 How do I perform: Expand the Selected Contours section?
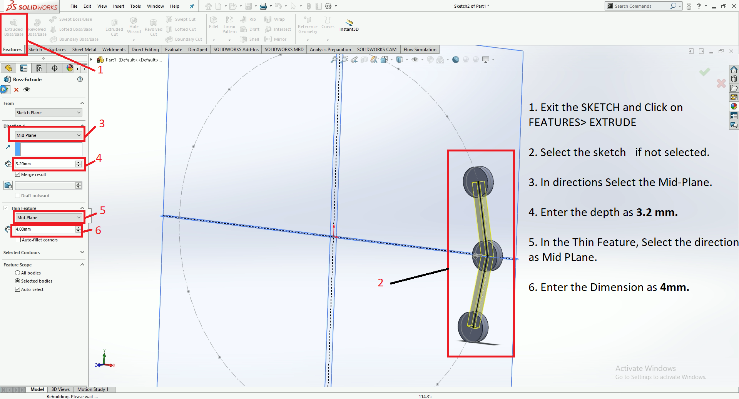point(82,253)
